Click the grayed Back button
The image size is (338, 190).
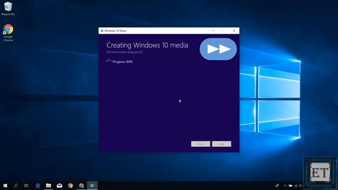coord(201,144)
